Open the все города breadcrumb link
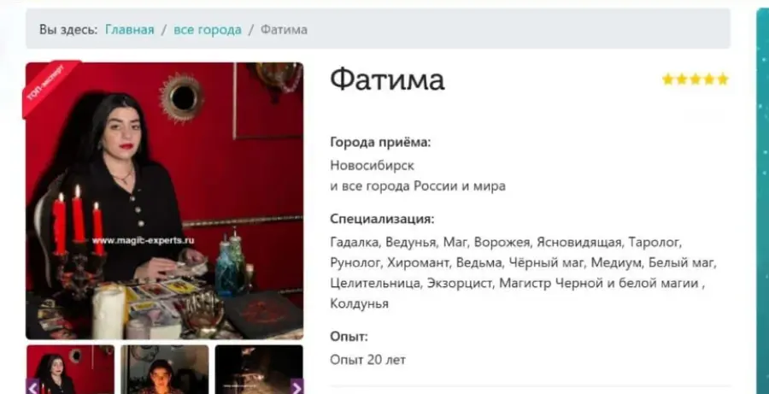769x394 pixels. [208, 29]
